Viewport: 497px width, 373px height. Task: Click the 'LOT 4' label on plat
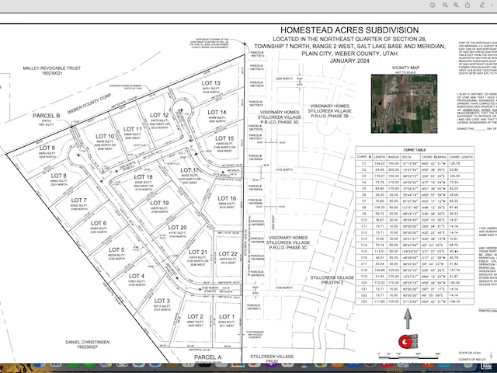click(137, 276)
